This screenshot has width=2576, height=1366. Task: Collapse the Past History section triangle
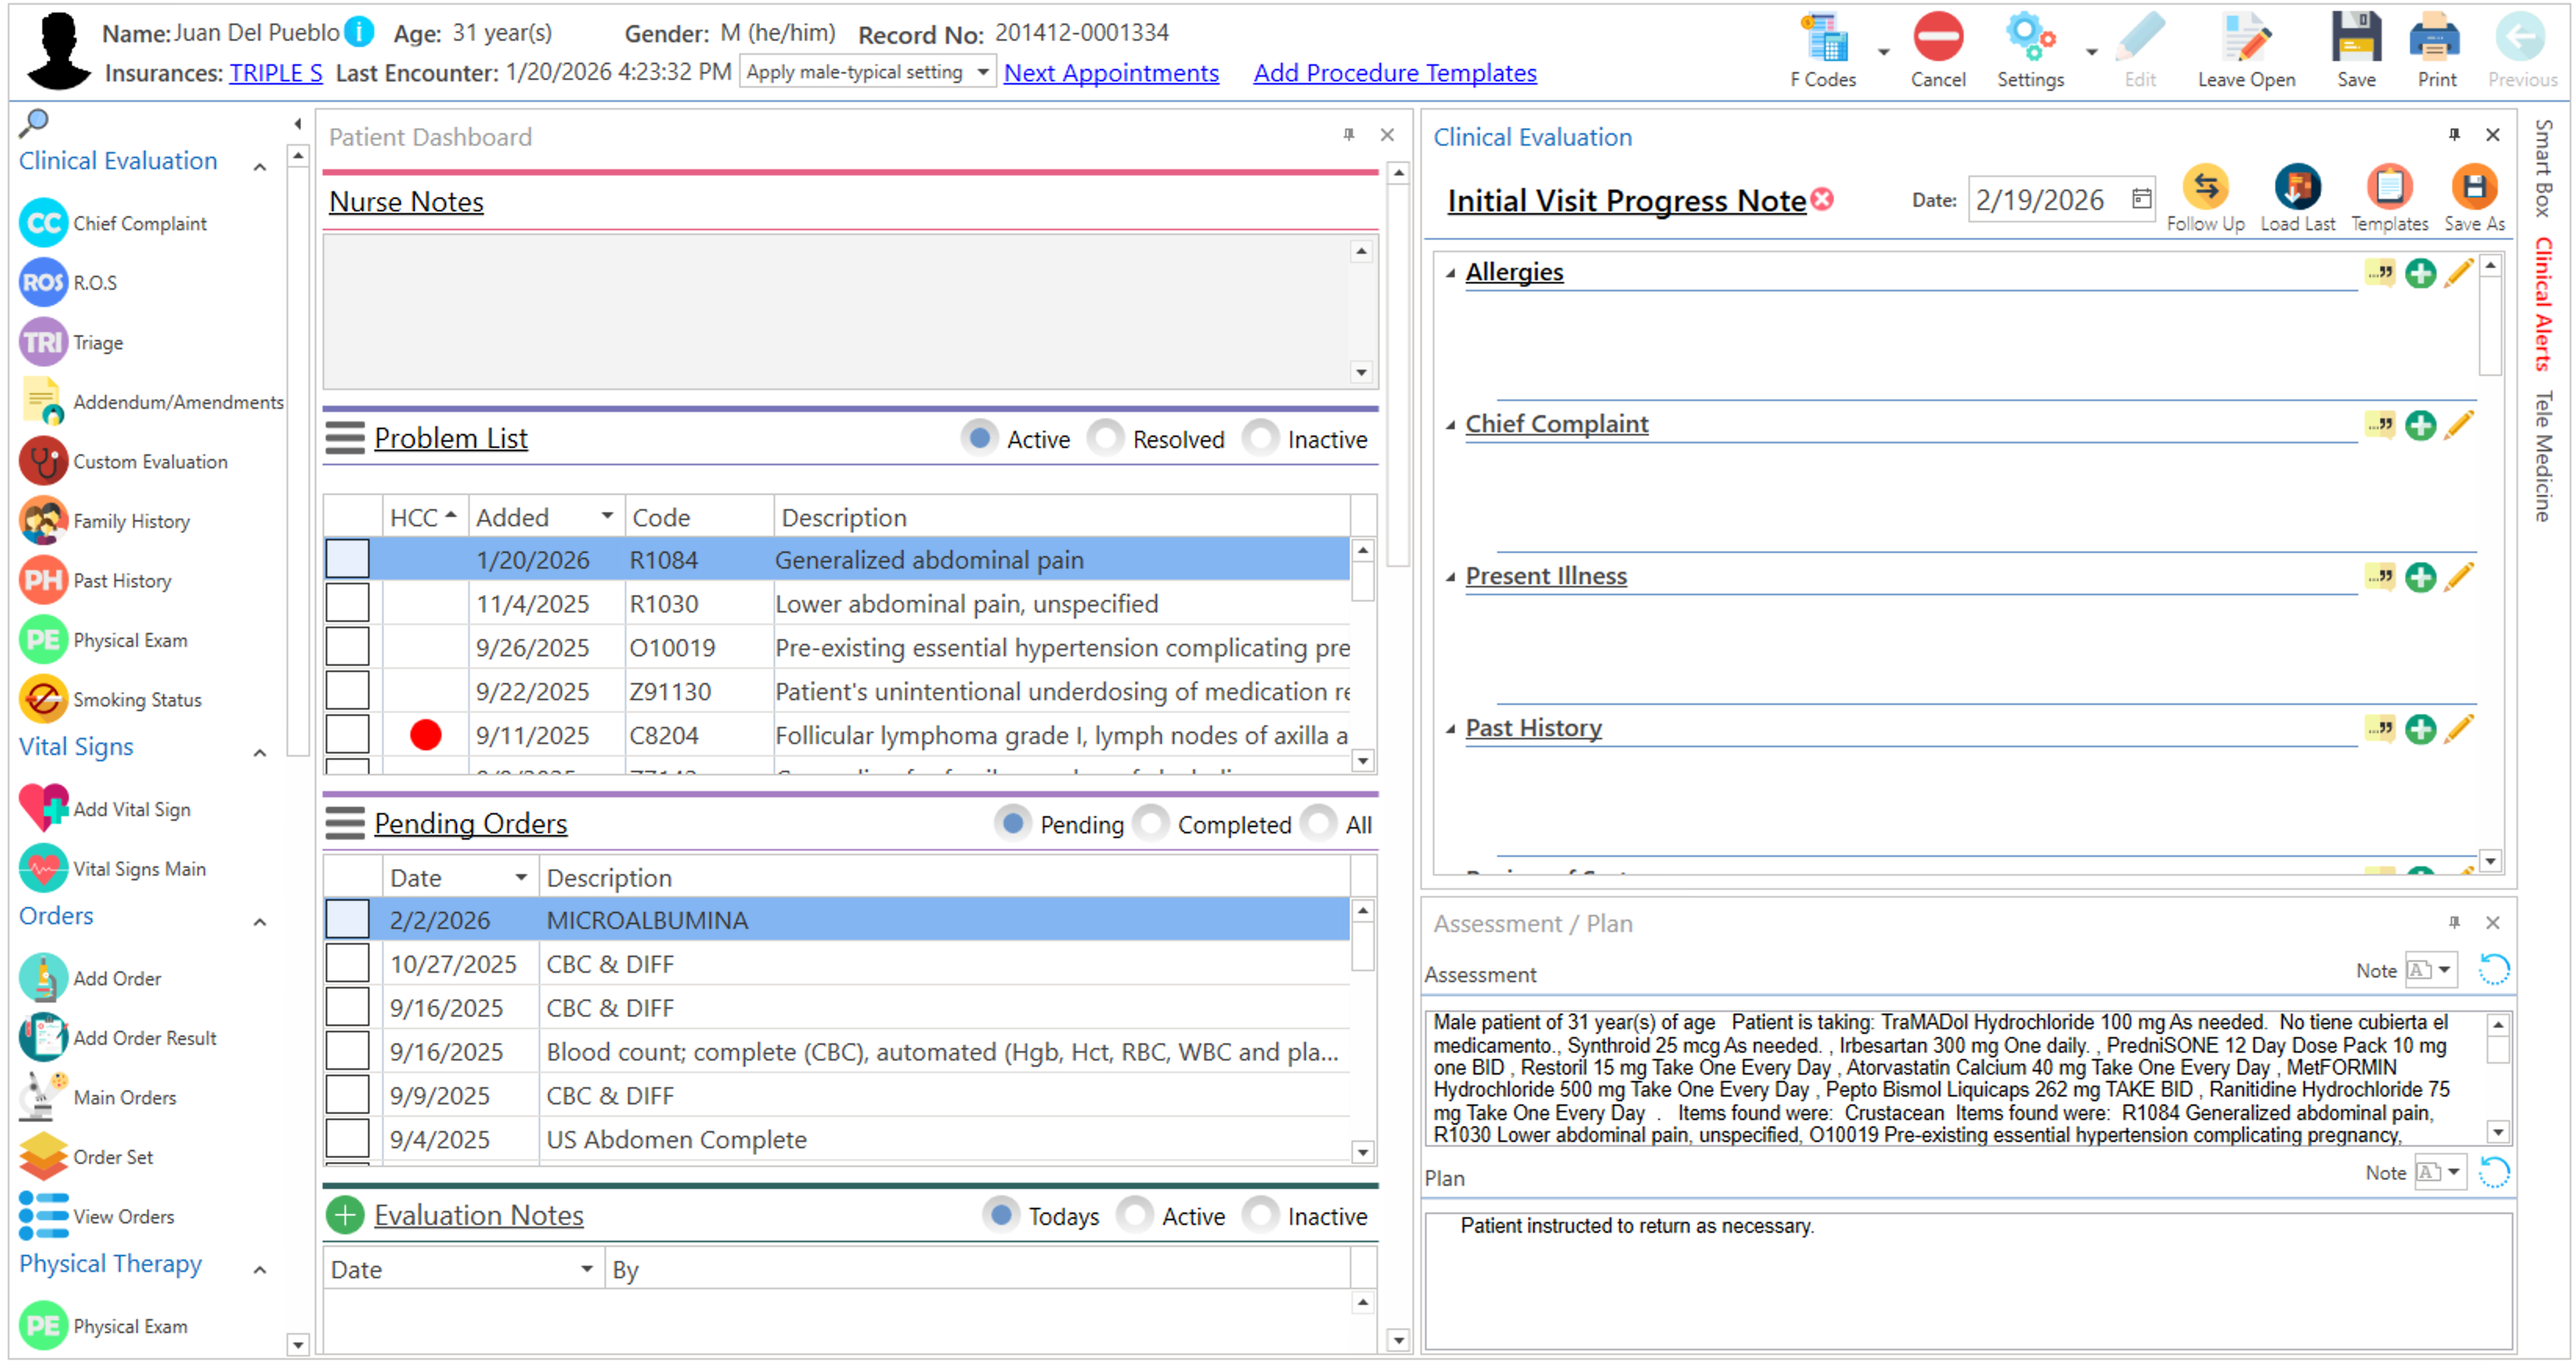coord(1450,729)
